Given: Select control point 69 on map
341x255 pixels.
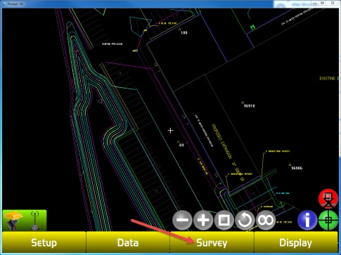Looking at the screenshot, I should point(181,145).
